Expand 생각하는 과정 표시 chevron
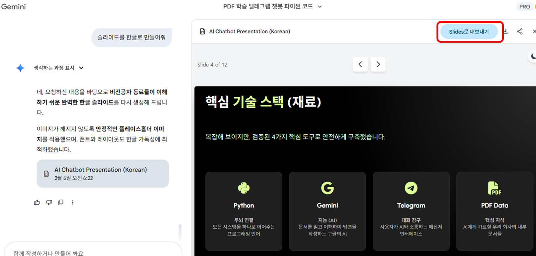Screen dimensions: 536x256 pyautogui.click(x=81, y=68)
